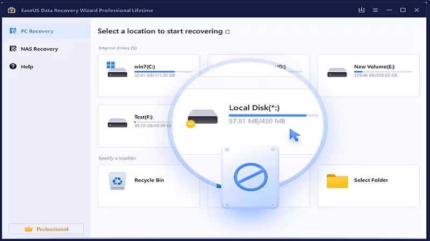Maximize the EaseUS window

point(403,10)
